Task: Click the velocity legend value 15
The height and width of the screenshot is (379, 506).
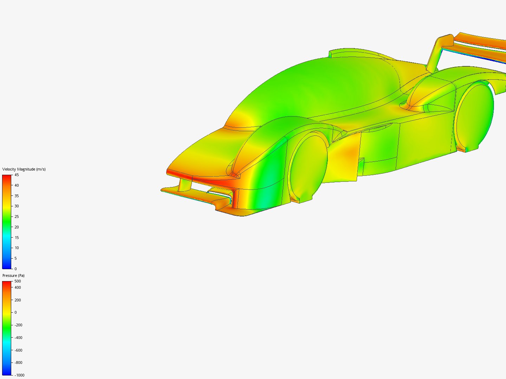Action: (x=17, y=238)
